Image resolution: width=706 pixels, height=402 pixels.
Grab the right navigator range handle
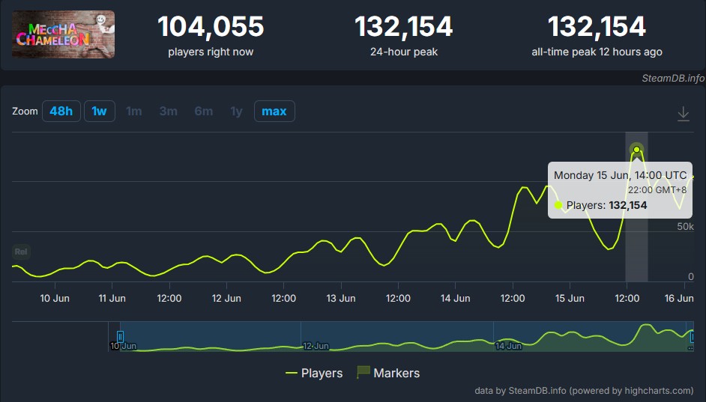pyautogui.click(x=693, y=336)
